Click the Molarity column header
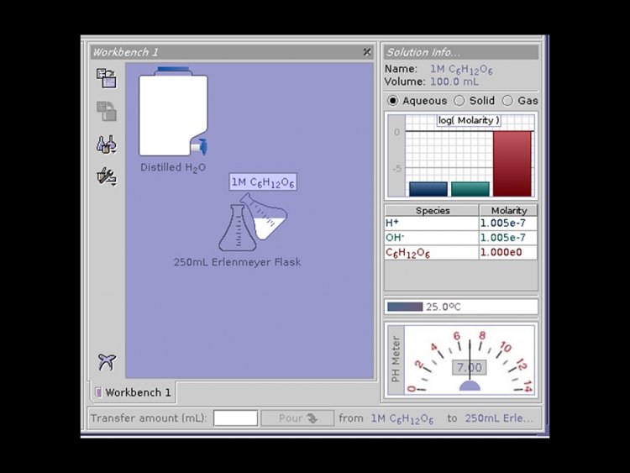The image size is (630, 473). [508, 211]
